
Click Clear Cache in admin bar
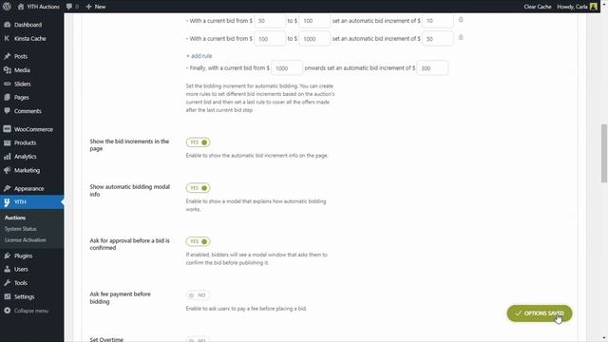pyautogui.click(x=538, y=7)
